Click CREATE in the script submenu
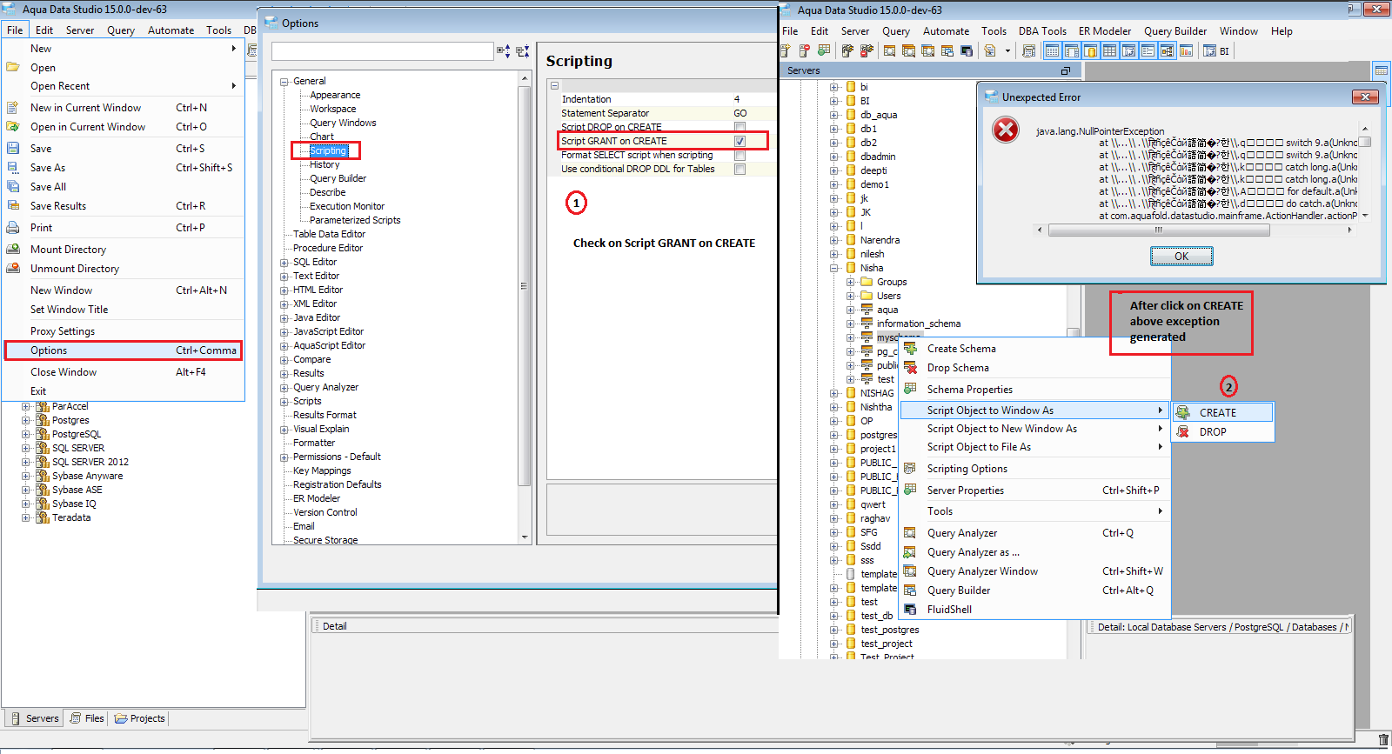This screenshot has height=754, width=1392. (1223, 412)
